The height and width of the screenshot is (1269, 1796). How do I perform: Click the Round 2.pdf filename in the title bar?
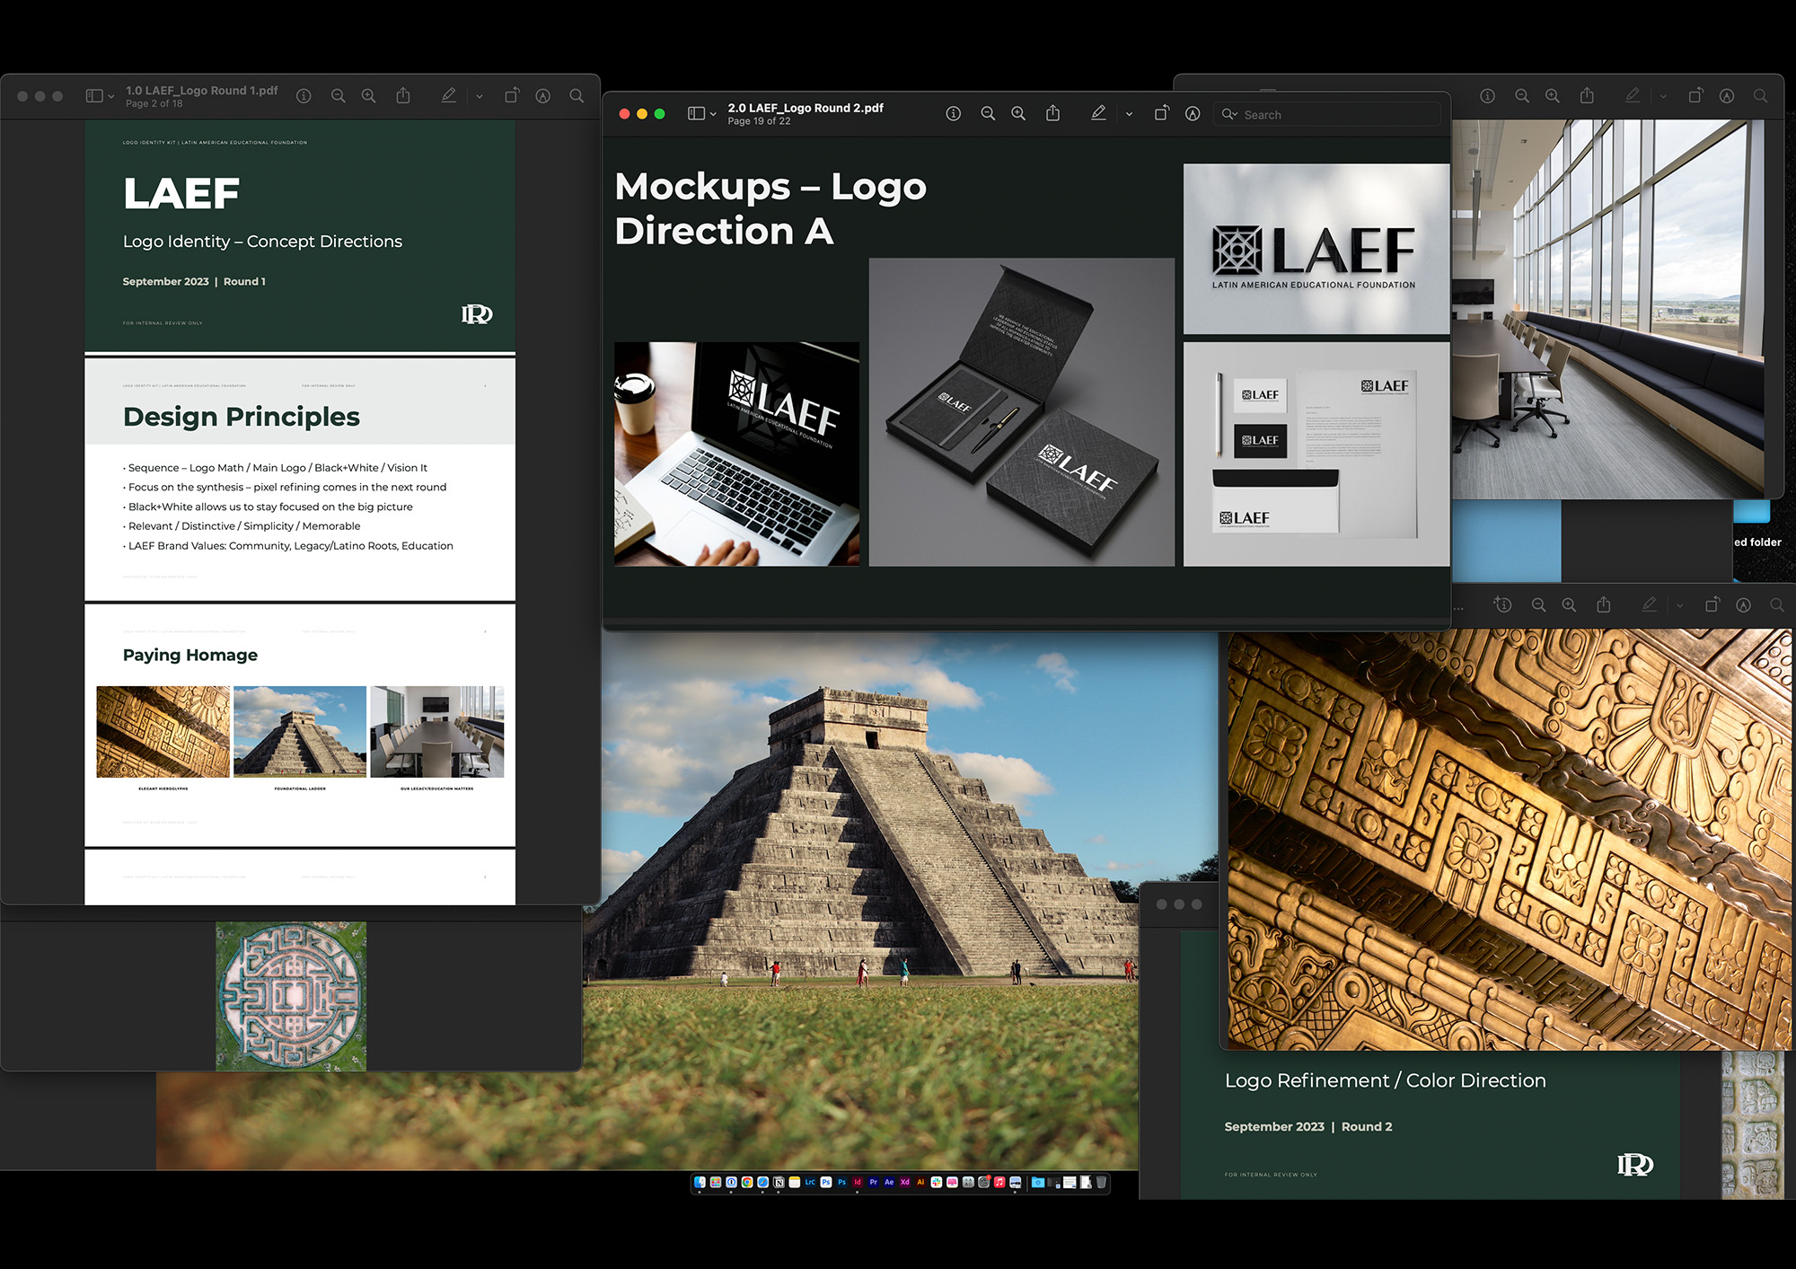806,108
